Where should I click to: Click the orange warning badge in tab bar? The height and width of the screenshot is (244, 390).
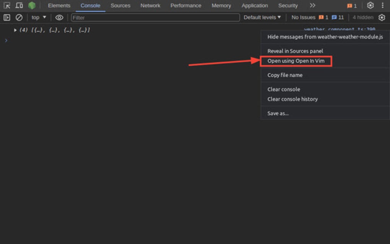352,6
